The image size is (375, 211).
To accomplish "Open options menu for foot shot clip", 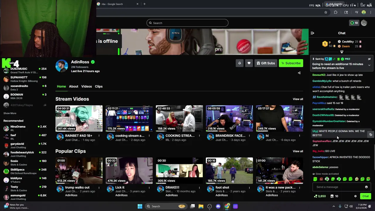I will coord(249,188).
